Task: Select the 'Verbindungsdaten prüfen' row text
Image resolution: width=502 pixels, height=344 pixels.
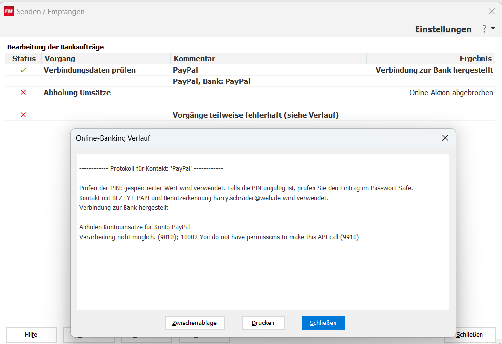Action: (90, 70)
